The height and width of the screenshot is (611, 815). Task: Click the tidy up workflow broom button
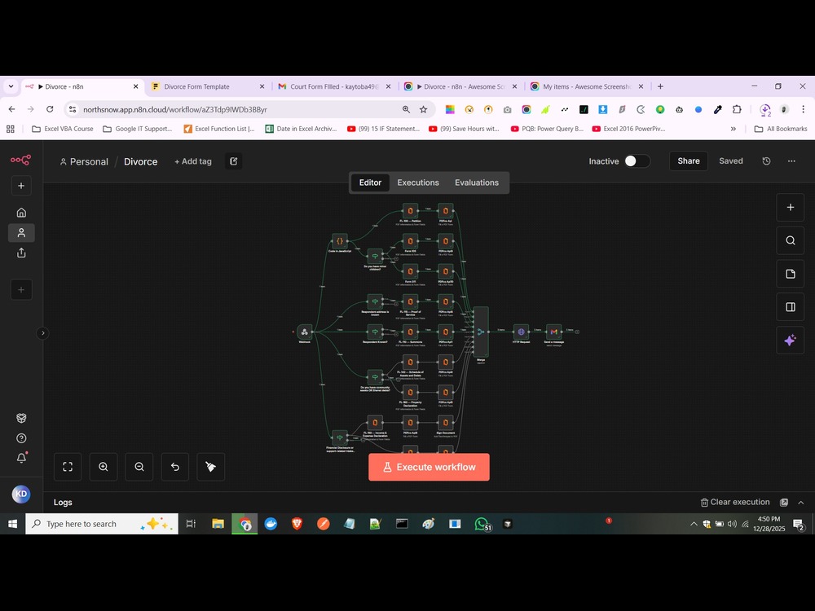point(211,467)
